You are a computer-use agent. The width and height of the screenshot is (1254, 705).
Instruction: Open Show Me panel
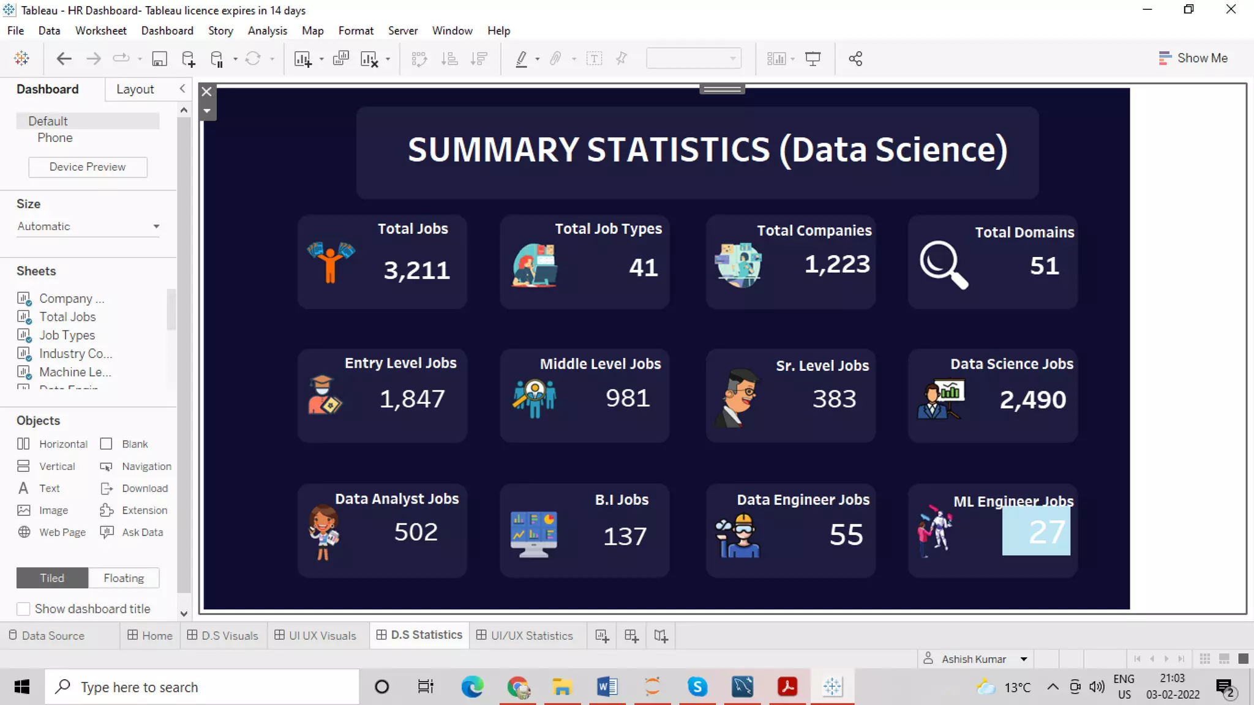(x=1193, y=58)
